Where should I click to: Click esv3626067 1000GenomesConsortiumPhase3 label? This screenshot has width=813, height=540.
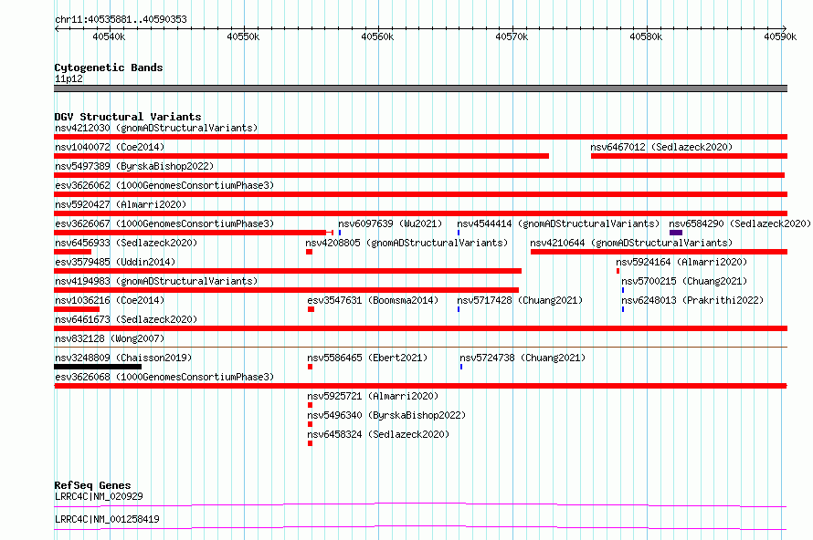pyautogui.click(x=164, y=223)
